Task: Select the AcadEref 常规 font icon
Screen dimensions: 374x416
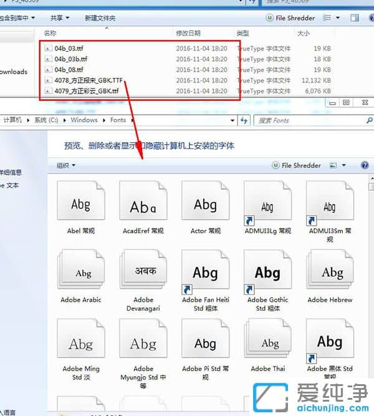Action: (143, 201)
